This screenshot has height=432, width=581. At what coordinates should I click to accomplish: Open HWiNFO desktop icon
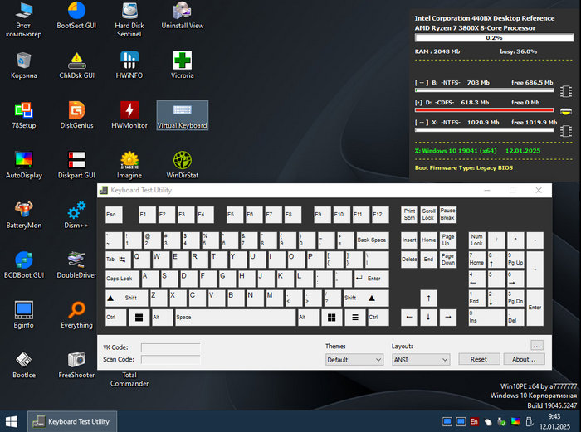pos(129,66)
